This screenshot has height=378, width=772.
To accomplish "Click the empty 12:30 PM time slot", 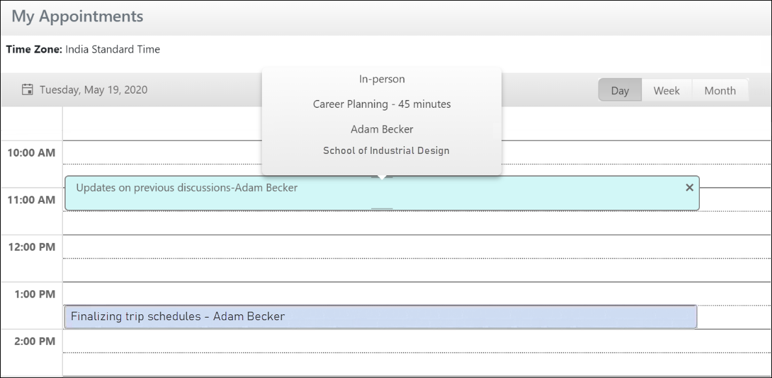I will pyautogui.click(x=416, y=270).
